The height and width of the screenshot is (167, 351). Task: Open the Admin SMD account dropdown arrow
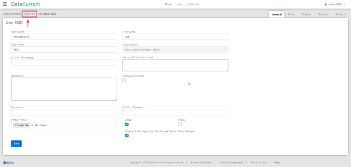[344, 5]
